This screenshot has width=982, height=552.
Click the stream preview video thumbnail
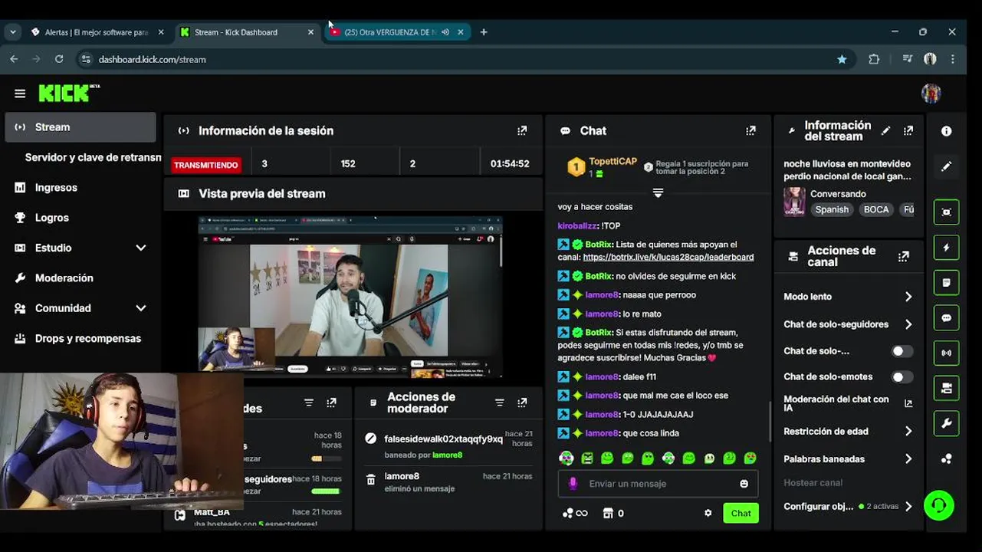pos(350,297)
